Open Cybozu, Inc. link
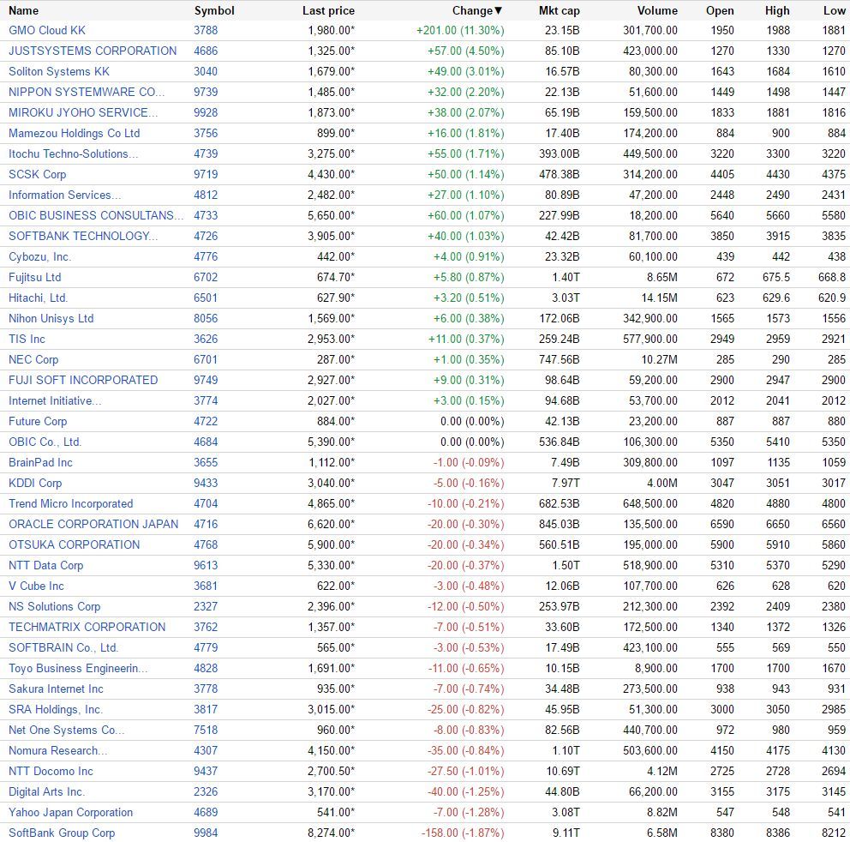The width and height of the screenshot is (850, 842). coord(40,257)
